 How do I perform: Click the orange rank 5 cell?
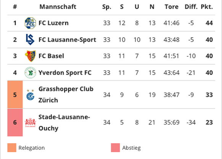[15, 95]
